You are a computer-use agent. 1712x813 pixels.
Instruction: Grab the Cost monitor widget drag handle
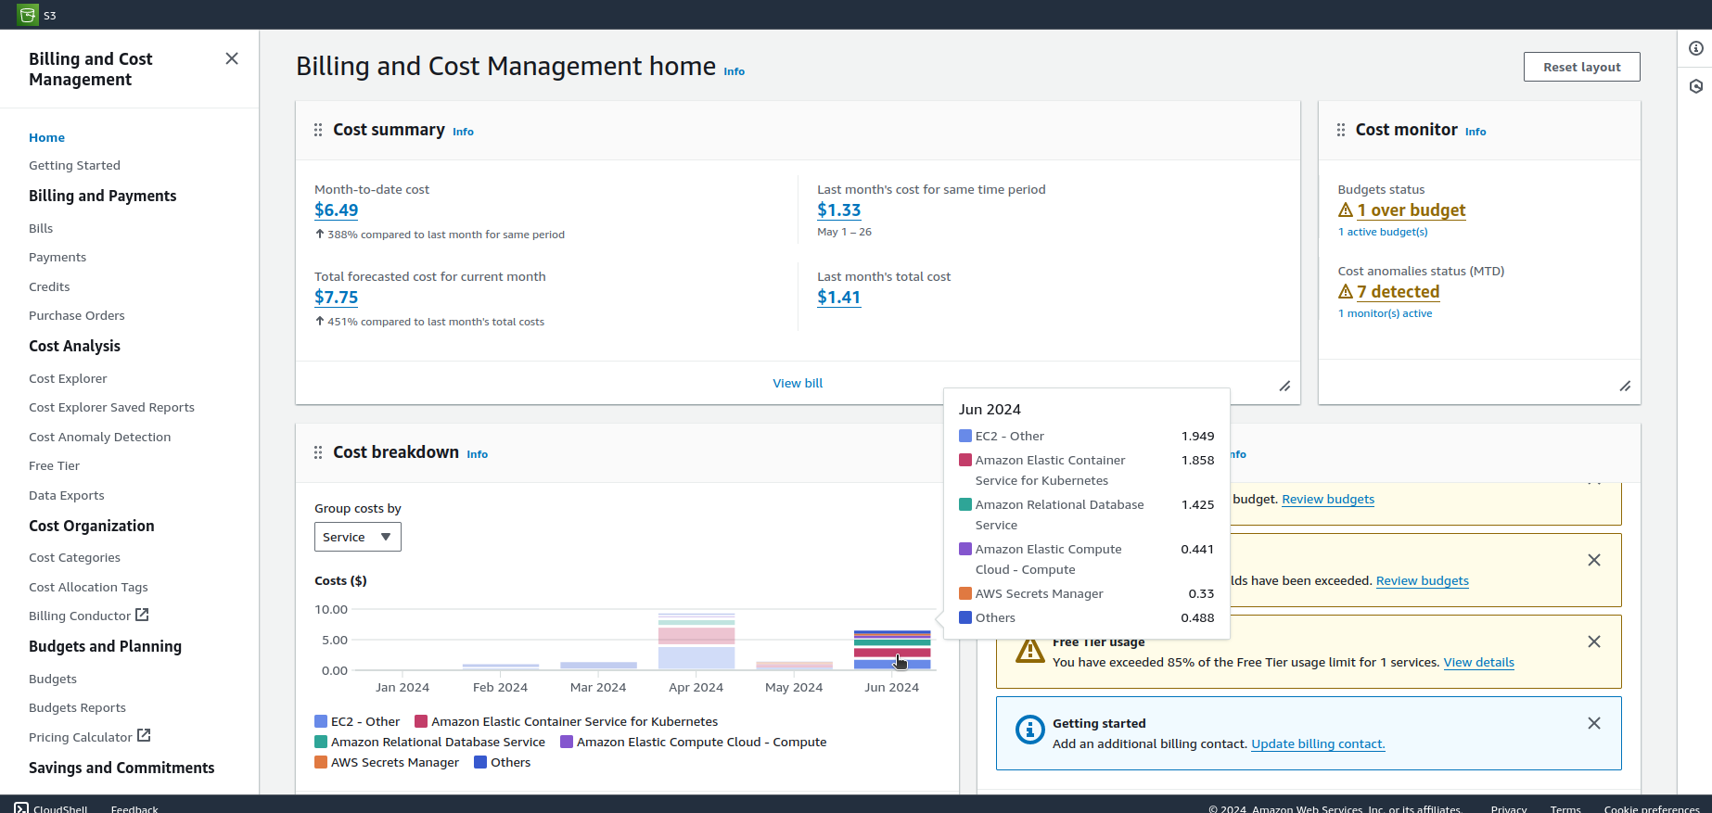pyautogui.click(x=1341, y=130)
